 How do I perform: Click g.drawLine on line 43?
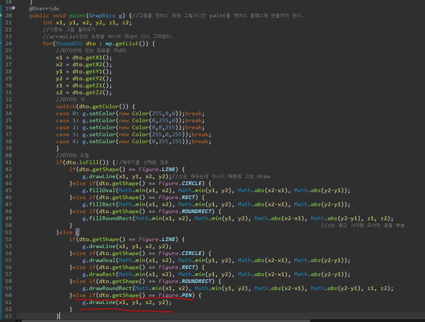click(99, 176)
